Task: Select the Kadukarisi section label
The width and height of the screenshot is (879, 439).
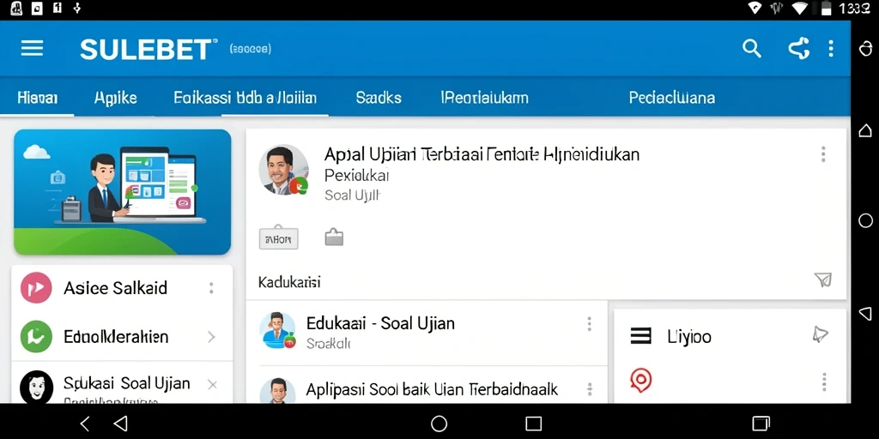Action: click(289, 282)
